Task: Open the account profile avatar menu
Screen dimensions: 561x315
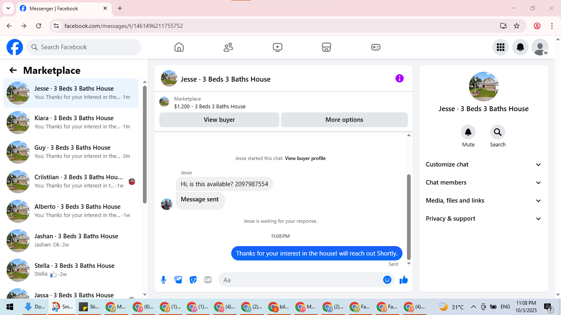Action: click(x=540, y=47)
